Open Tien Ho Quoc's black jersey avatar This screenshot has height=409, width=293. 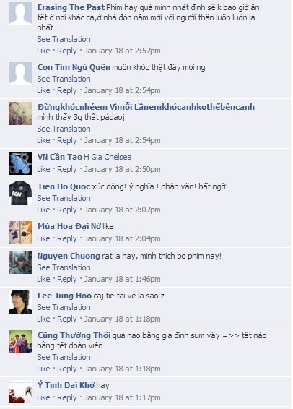20,193
